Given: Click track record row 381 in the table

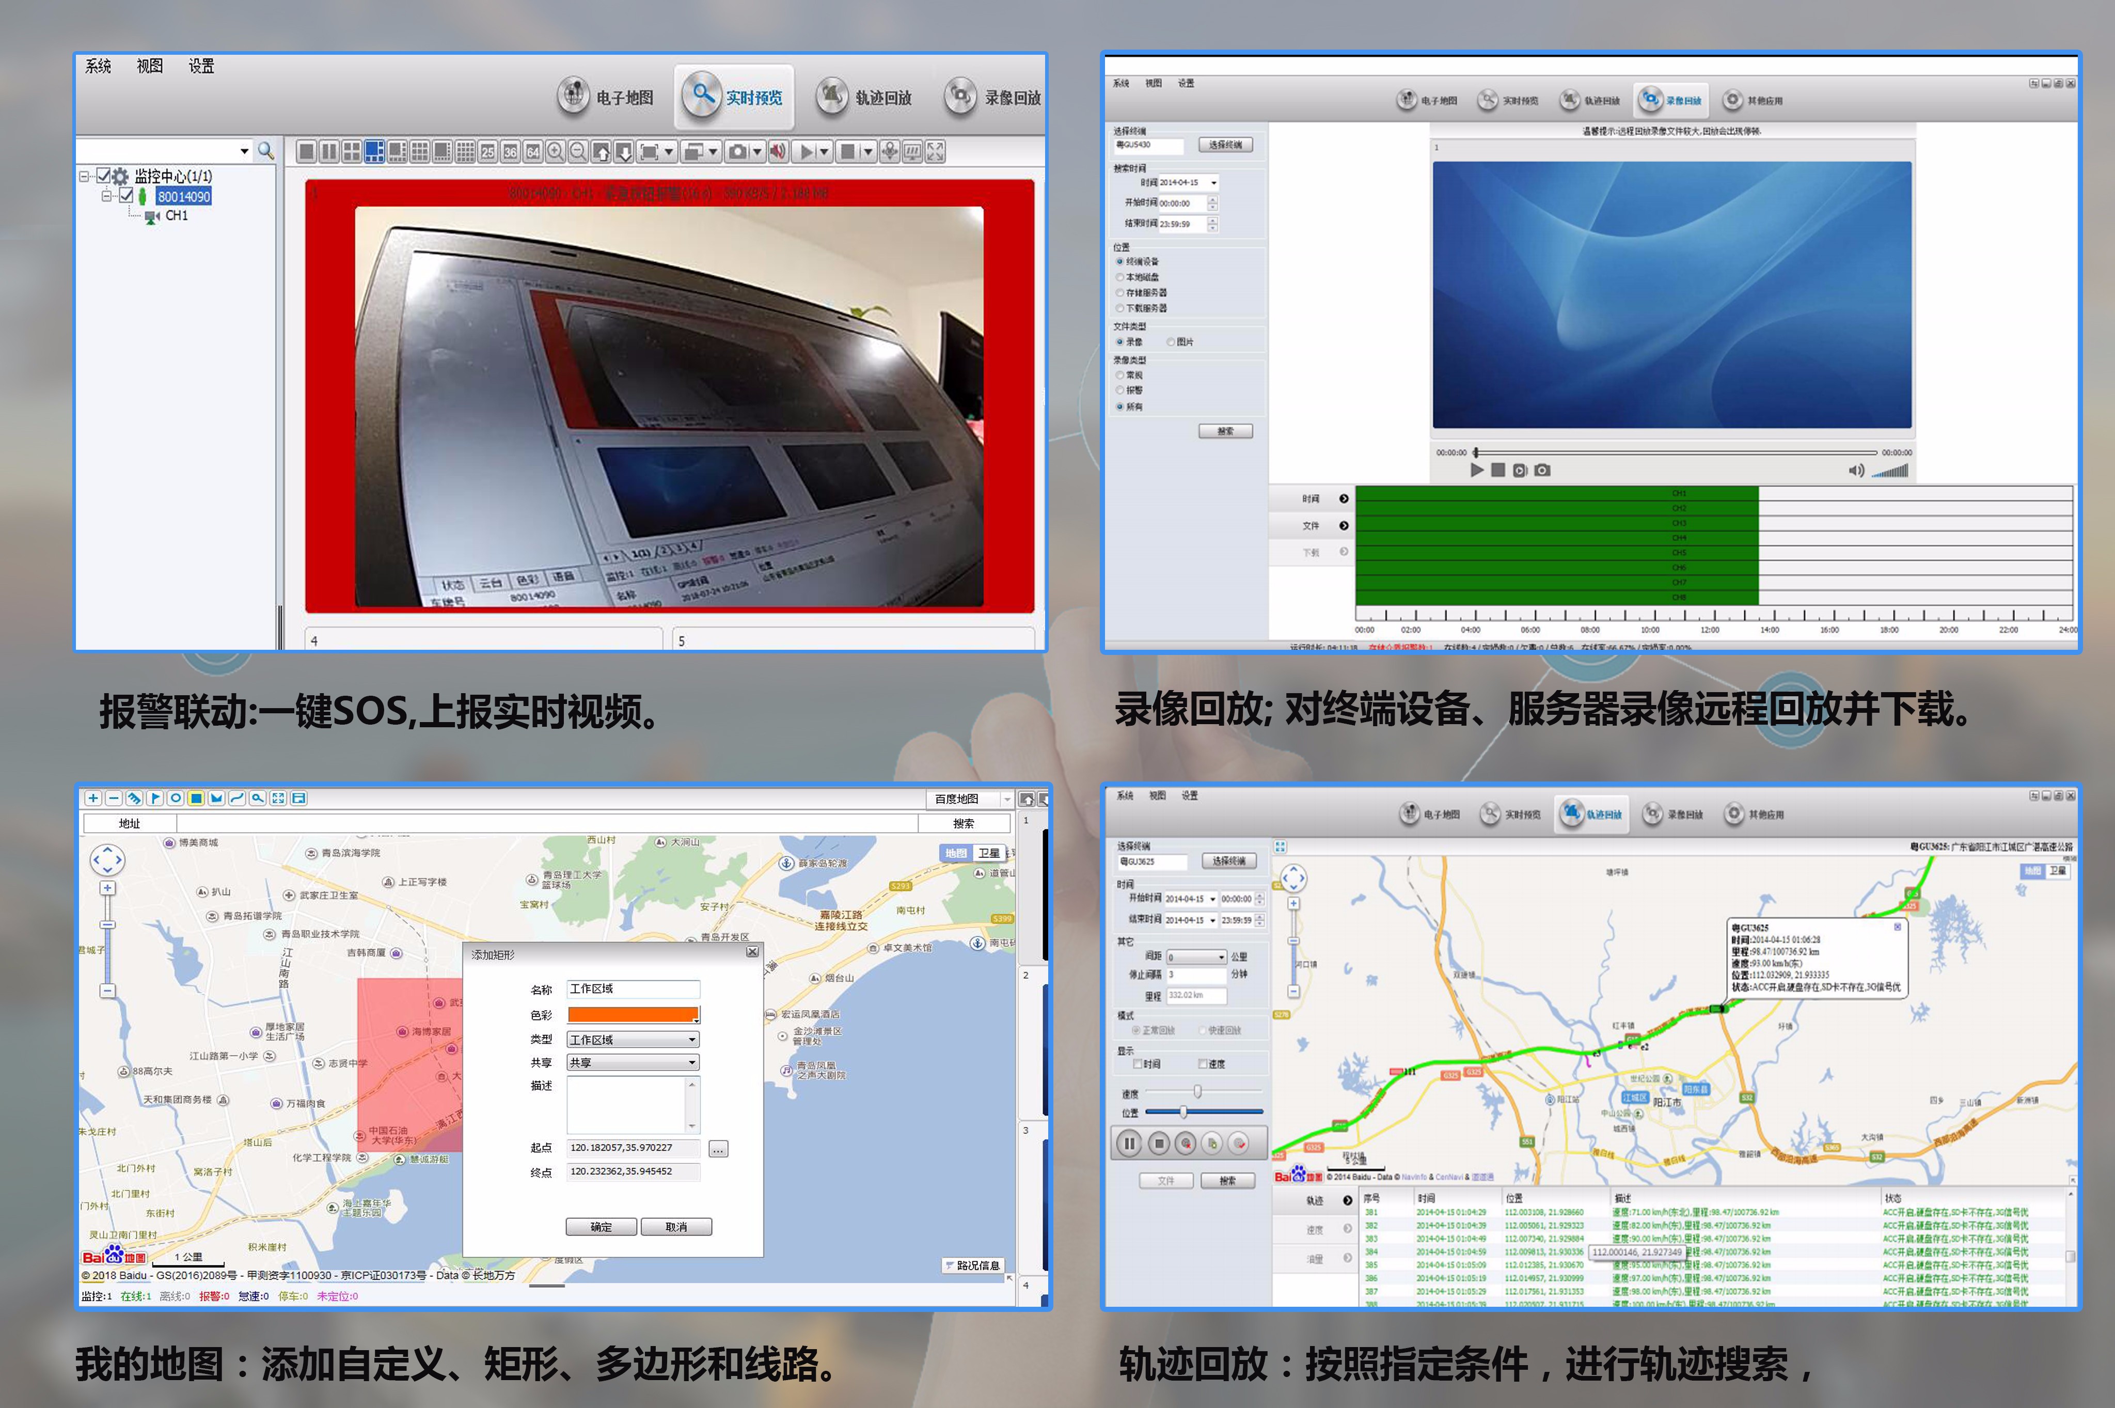Looking at the screenshot, I should [1713, 1212].
